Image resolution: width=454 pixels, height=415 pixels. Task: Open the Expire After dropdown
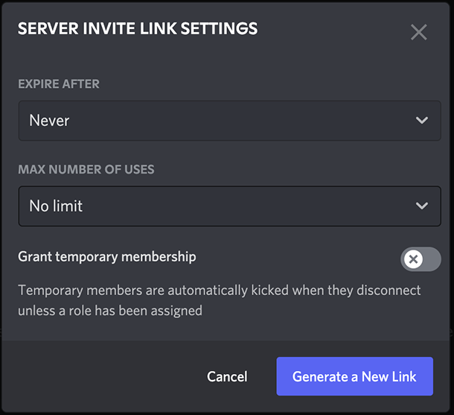pos(230,121)
